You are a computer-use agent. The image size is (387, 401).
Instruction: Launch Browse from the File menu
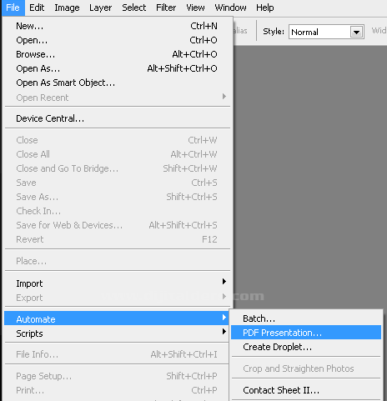pos(118,54)
